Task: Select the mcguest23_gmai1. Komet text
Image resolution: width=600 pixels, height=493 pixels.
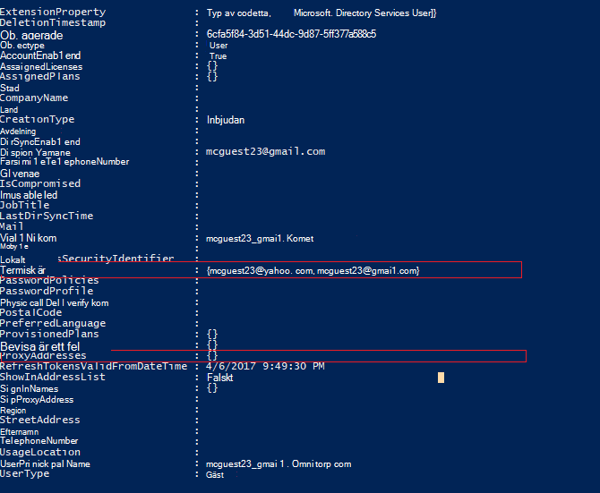Action: (260, 239)
